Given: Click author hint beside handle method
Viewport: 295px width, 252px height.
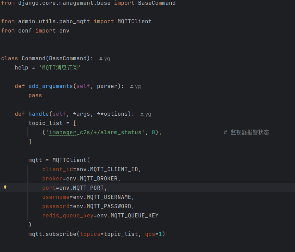Looking at the screenshot, I should tap(146, 114).
